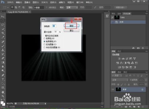Select the History Brush tool

click(x=3, y=54)
